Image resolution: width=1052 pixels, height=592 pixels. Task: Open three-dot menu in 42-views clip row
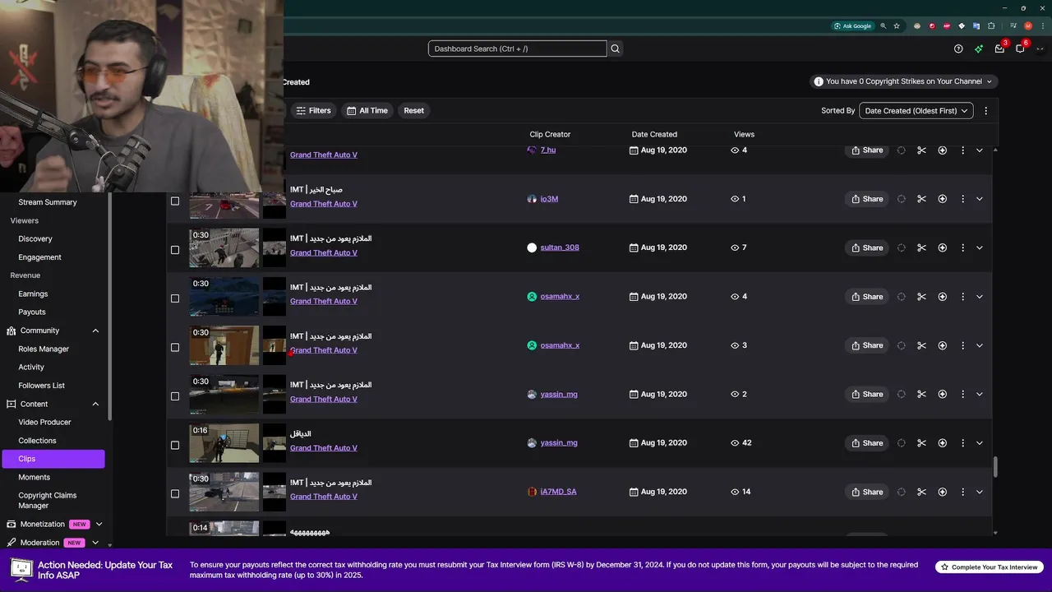[962, 443]
